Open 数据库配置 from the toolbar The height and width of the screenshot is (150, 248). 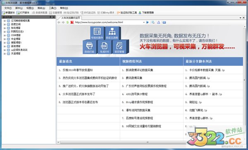point(40,13)
